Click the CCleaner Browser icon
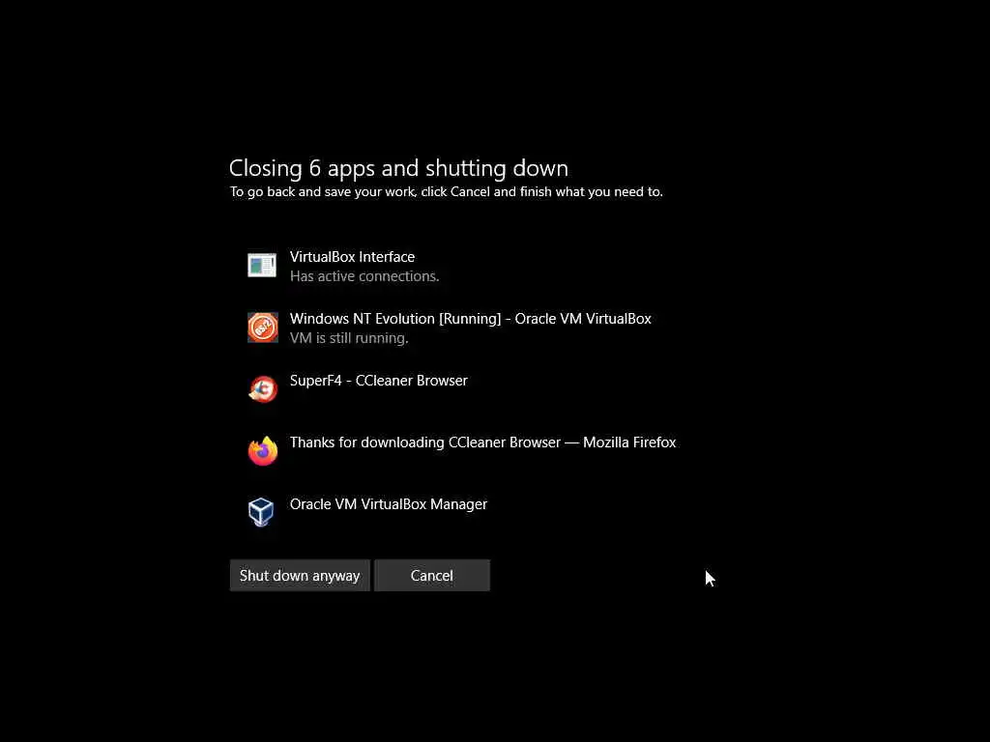The height and width of the screenshot is (742, 990). click(263, 388)
